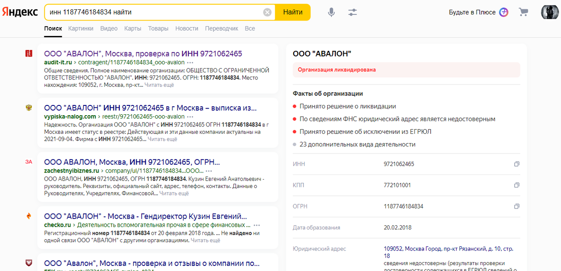Open result проверка и отзывы о компании
The width and height of the screenshot is (561, 271).
(x=152, y=263)
